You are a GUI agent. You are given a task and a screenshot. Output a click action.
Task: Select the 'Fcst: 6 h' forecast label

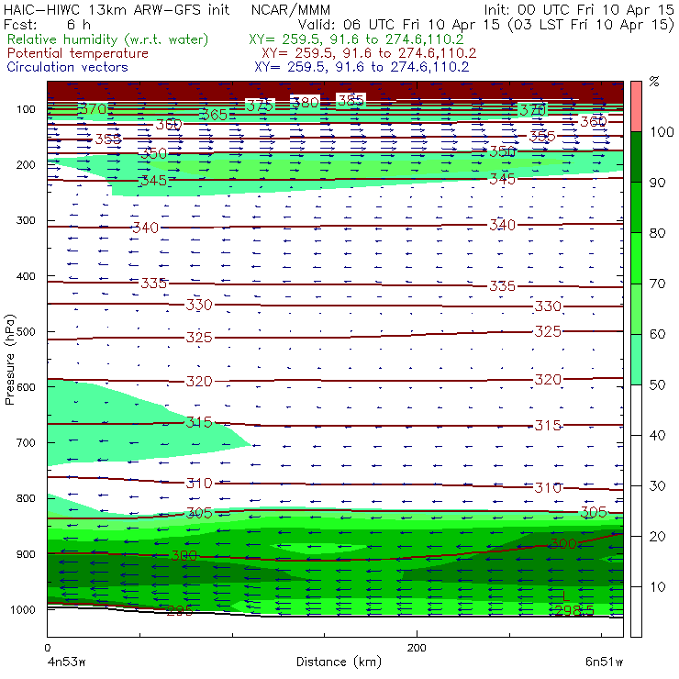pos(47,24)
